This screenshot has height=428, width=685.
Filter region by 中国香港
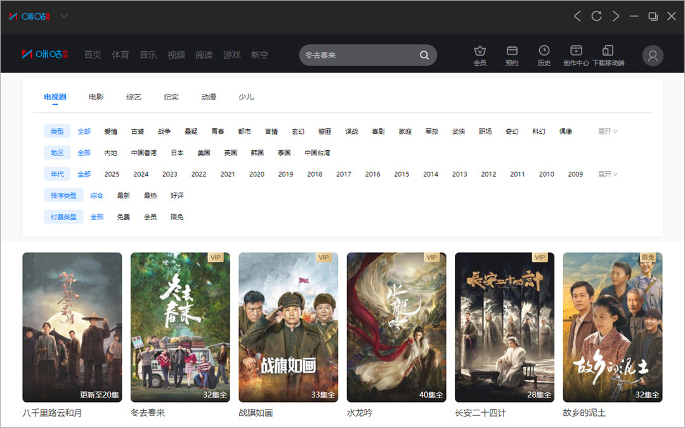click(144, 153)
